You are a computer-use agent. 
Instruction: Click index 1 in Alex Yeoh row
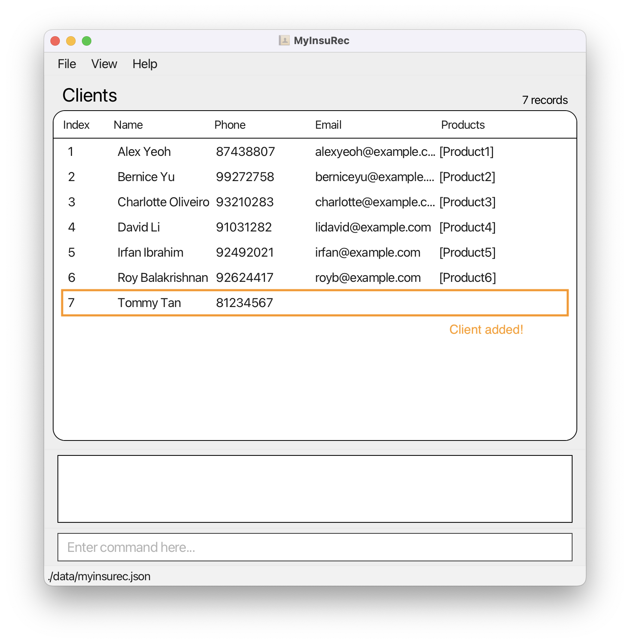point(70,152)
